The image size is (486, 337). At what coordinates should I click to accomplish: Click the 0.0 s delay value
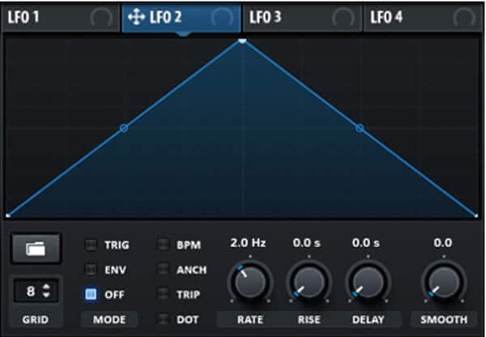pos(366,243)
